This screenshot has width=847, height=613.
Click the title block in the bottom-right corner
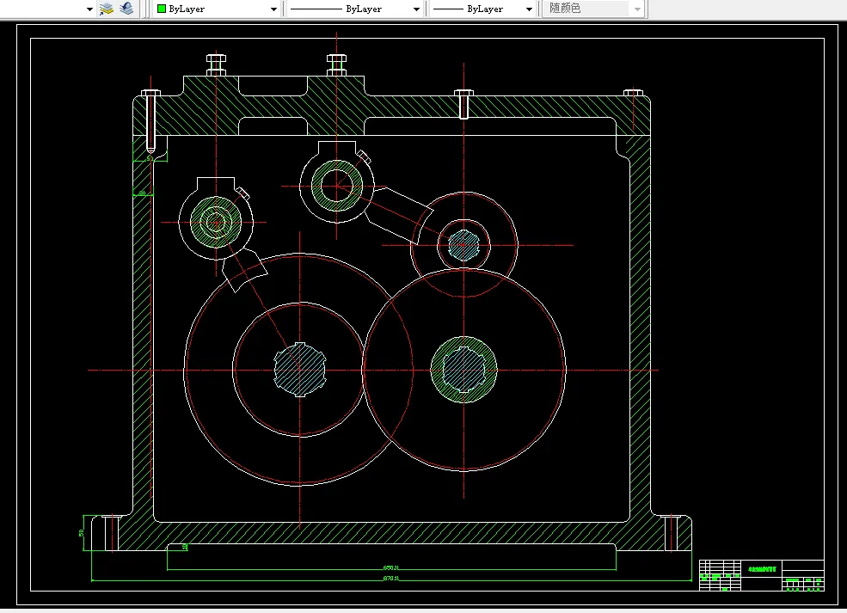pos(761,575)
